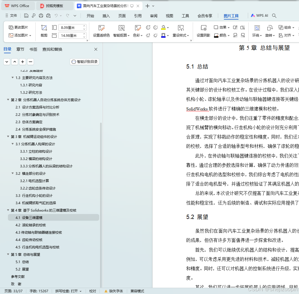The image size is (299, 294).
Task: Open 组合 dropdown
Action: 286,27
